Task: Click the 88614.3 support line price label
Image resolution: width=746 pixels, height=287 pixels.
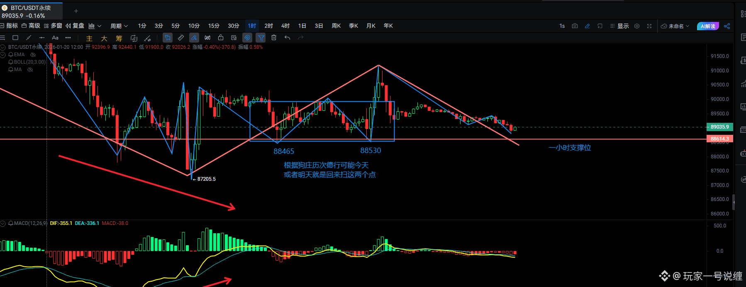Action: click(x=720, y=139)
